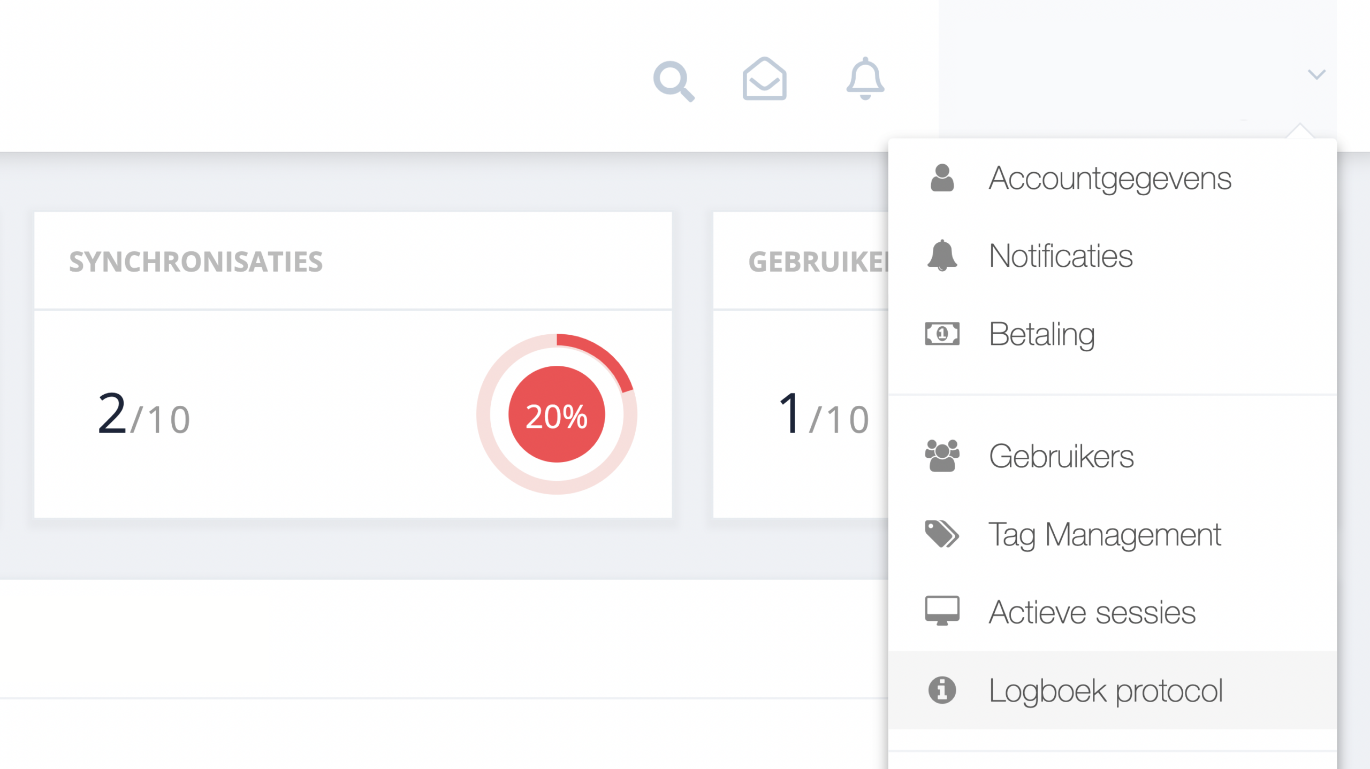The height and width of the screenshot is (769, 1370).
Task: Open the notification bell in header
Action: pyautogui.click(x=865, y=78)
